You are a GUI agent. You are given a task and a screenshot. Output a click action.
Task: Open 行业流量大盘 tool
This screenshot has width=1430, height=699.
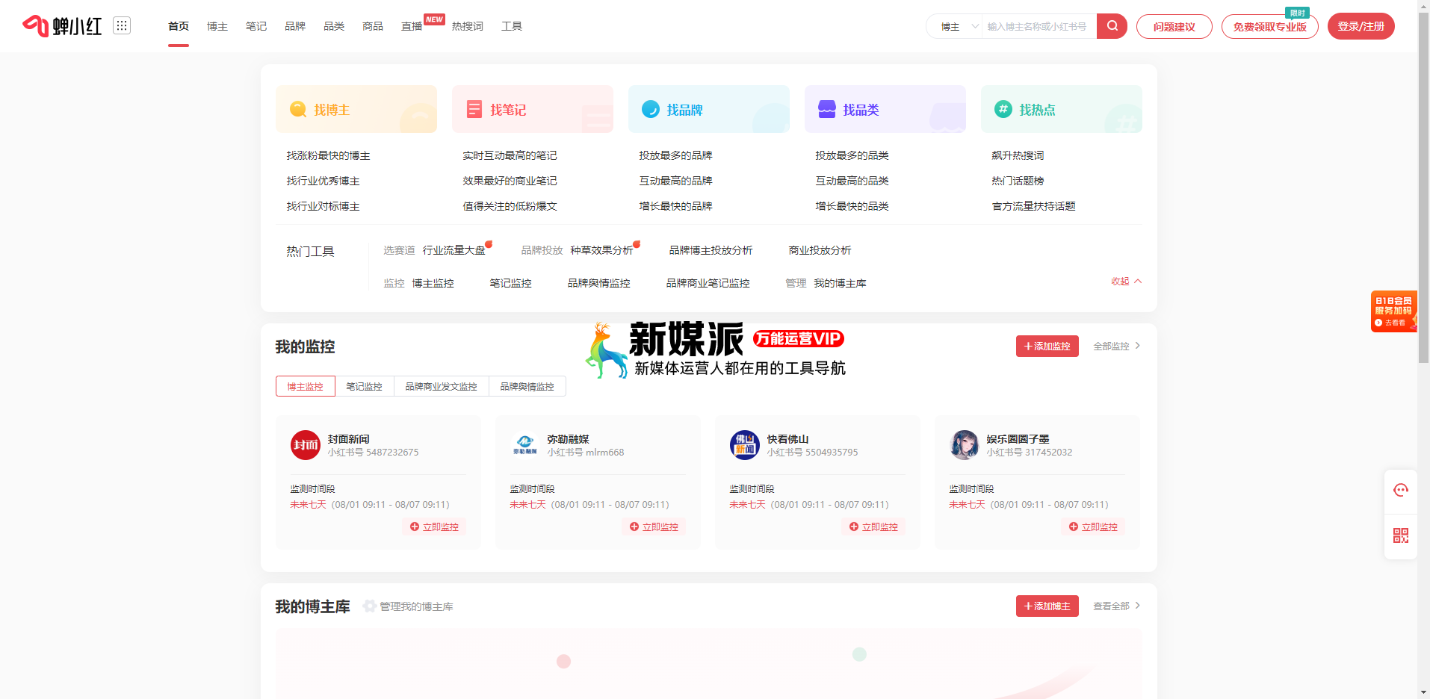click(454, 250)
